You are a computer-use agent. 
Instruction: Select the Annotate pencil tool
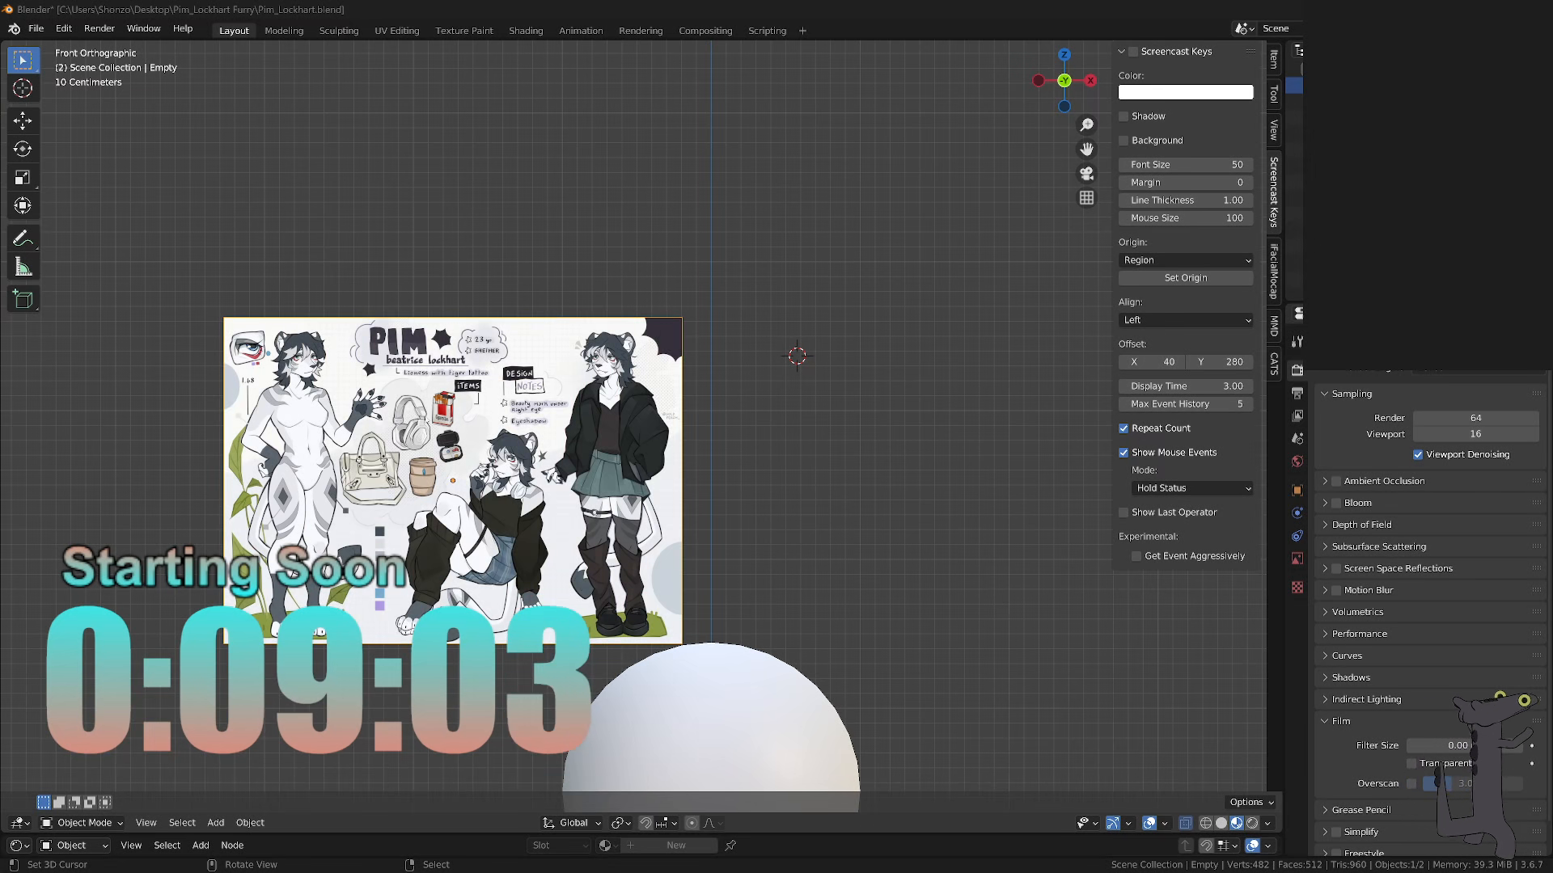(x=23, y=238)
